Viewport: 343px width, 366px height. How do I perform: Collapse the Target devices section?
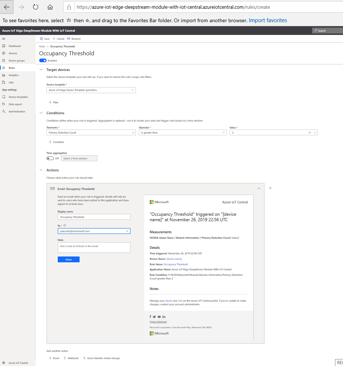click(41, 69)
